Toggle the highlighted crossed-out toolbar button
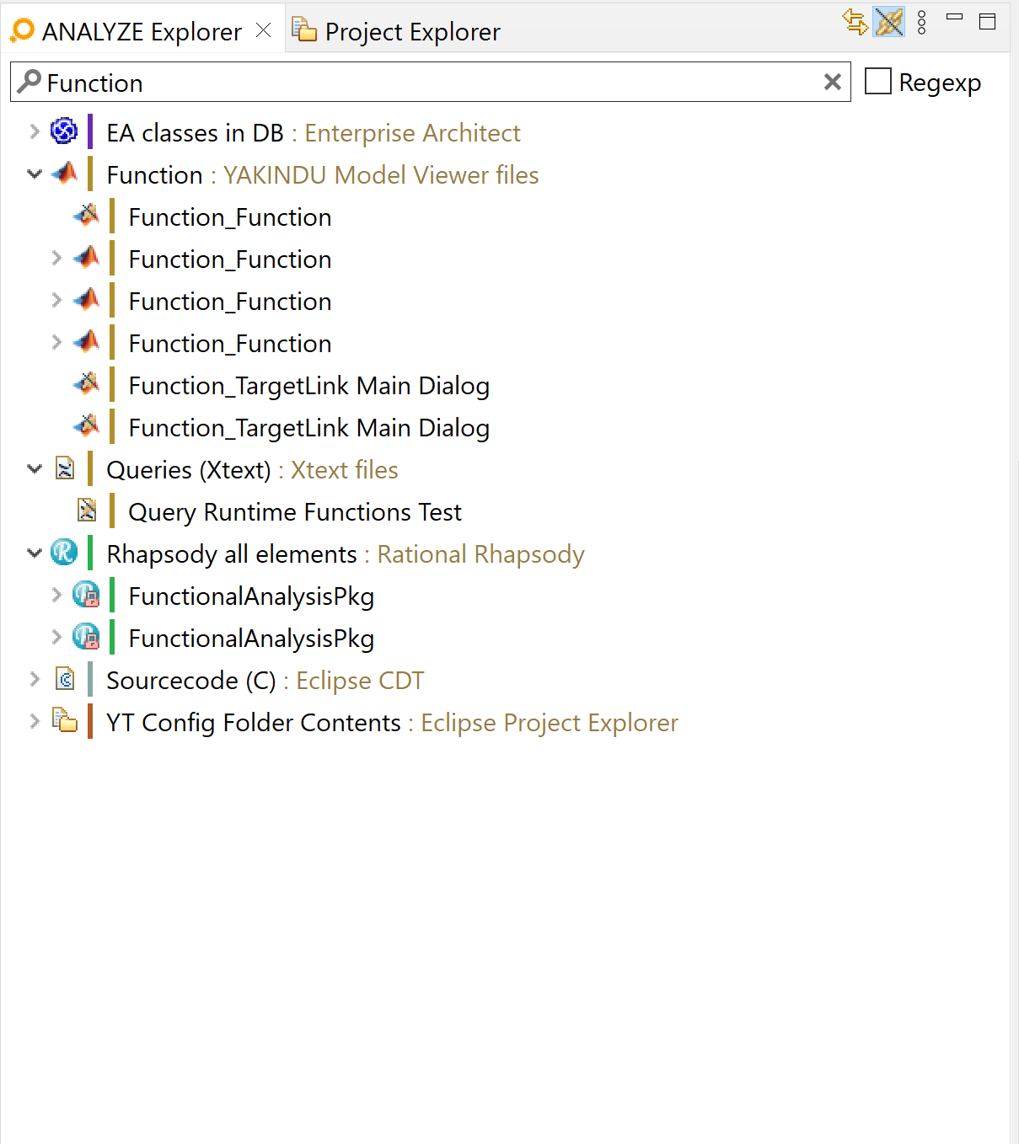The width and height of the screenshot is (1019, 1144). point(889,22)
